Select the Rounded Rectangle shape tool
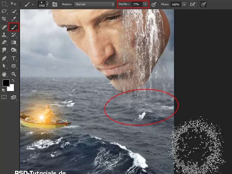The height and width of the screenshot is (174, 232). click(x=14, y=66)
